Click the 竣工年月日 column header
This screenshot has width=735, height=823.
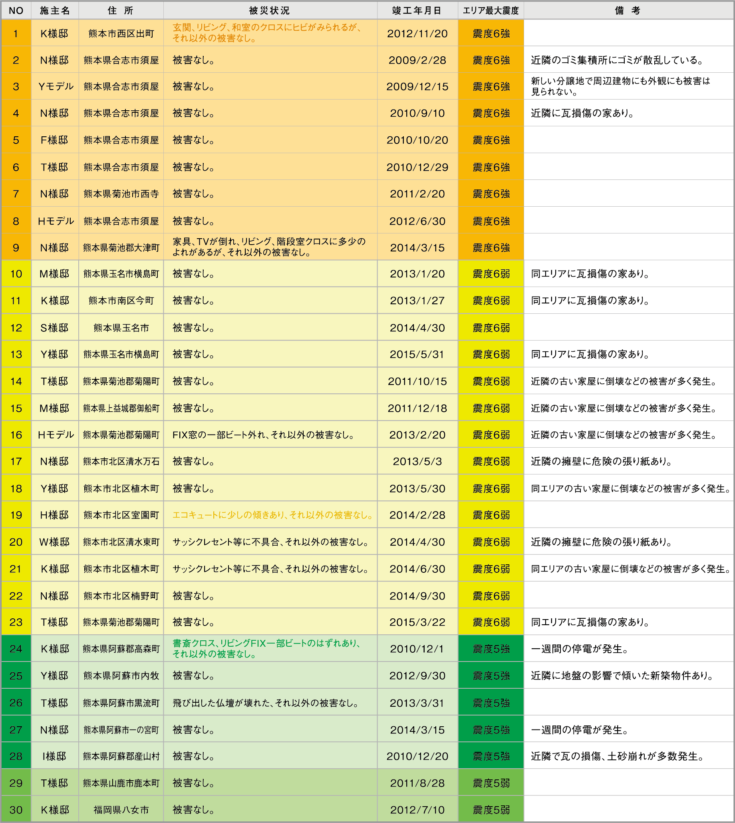417,11
